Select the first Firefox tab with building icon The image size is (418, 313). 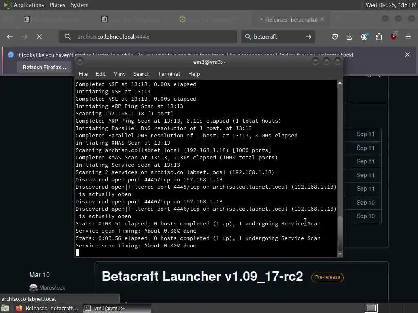click(x=27, y=19)
